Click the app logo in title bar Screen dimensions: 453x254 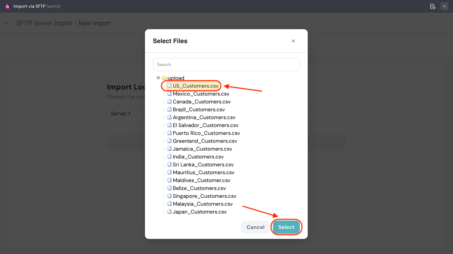point(7,6)
